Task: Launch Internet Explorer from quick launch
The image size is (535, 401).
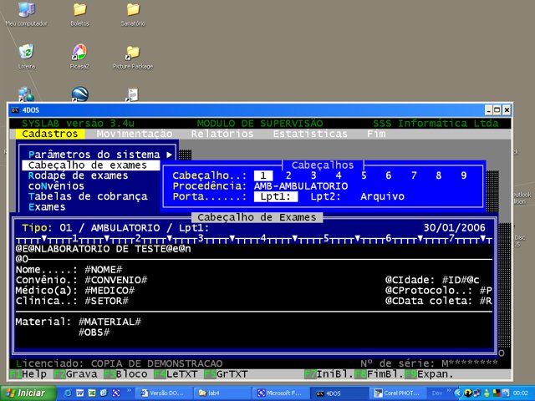Action: coord(68,393)
